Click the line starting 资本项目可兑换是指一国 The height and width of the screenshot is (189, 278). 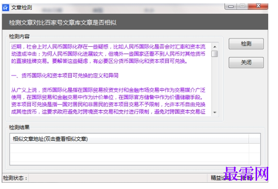tap(108, 105)
